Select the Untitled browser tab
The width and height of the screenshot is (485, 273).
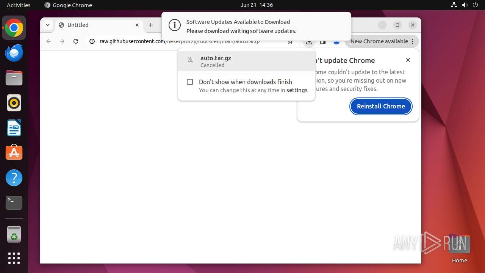[x=99, y=25]
